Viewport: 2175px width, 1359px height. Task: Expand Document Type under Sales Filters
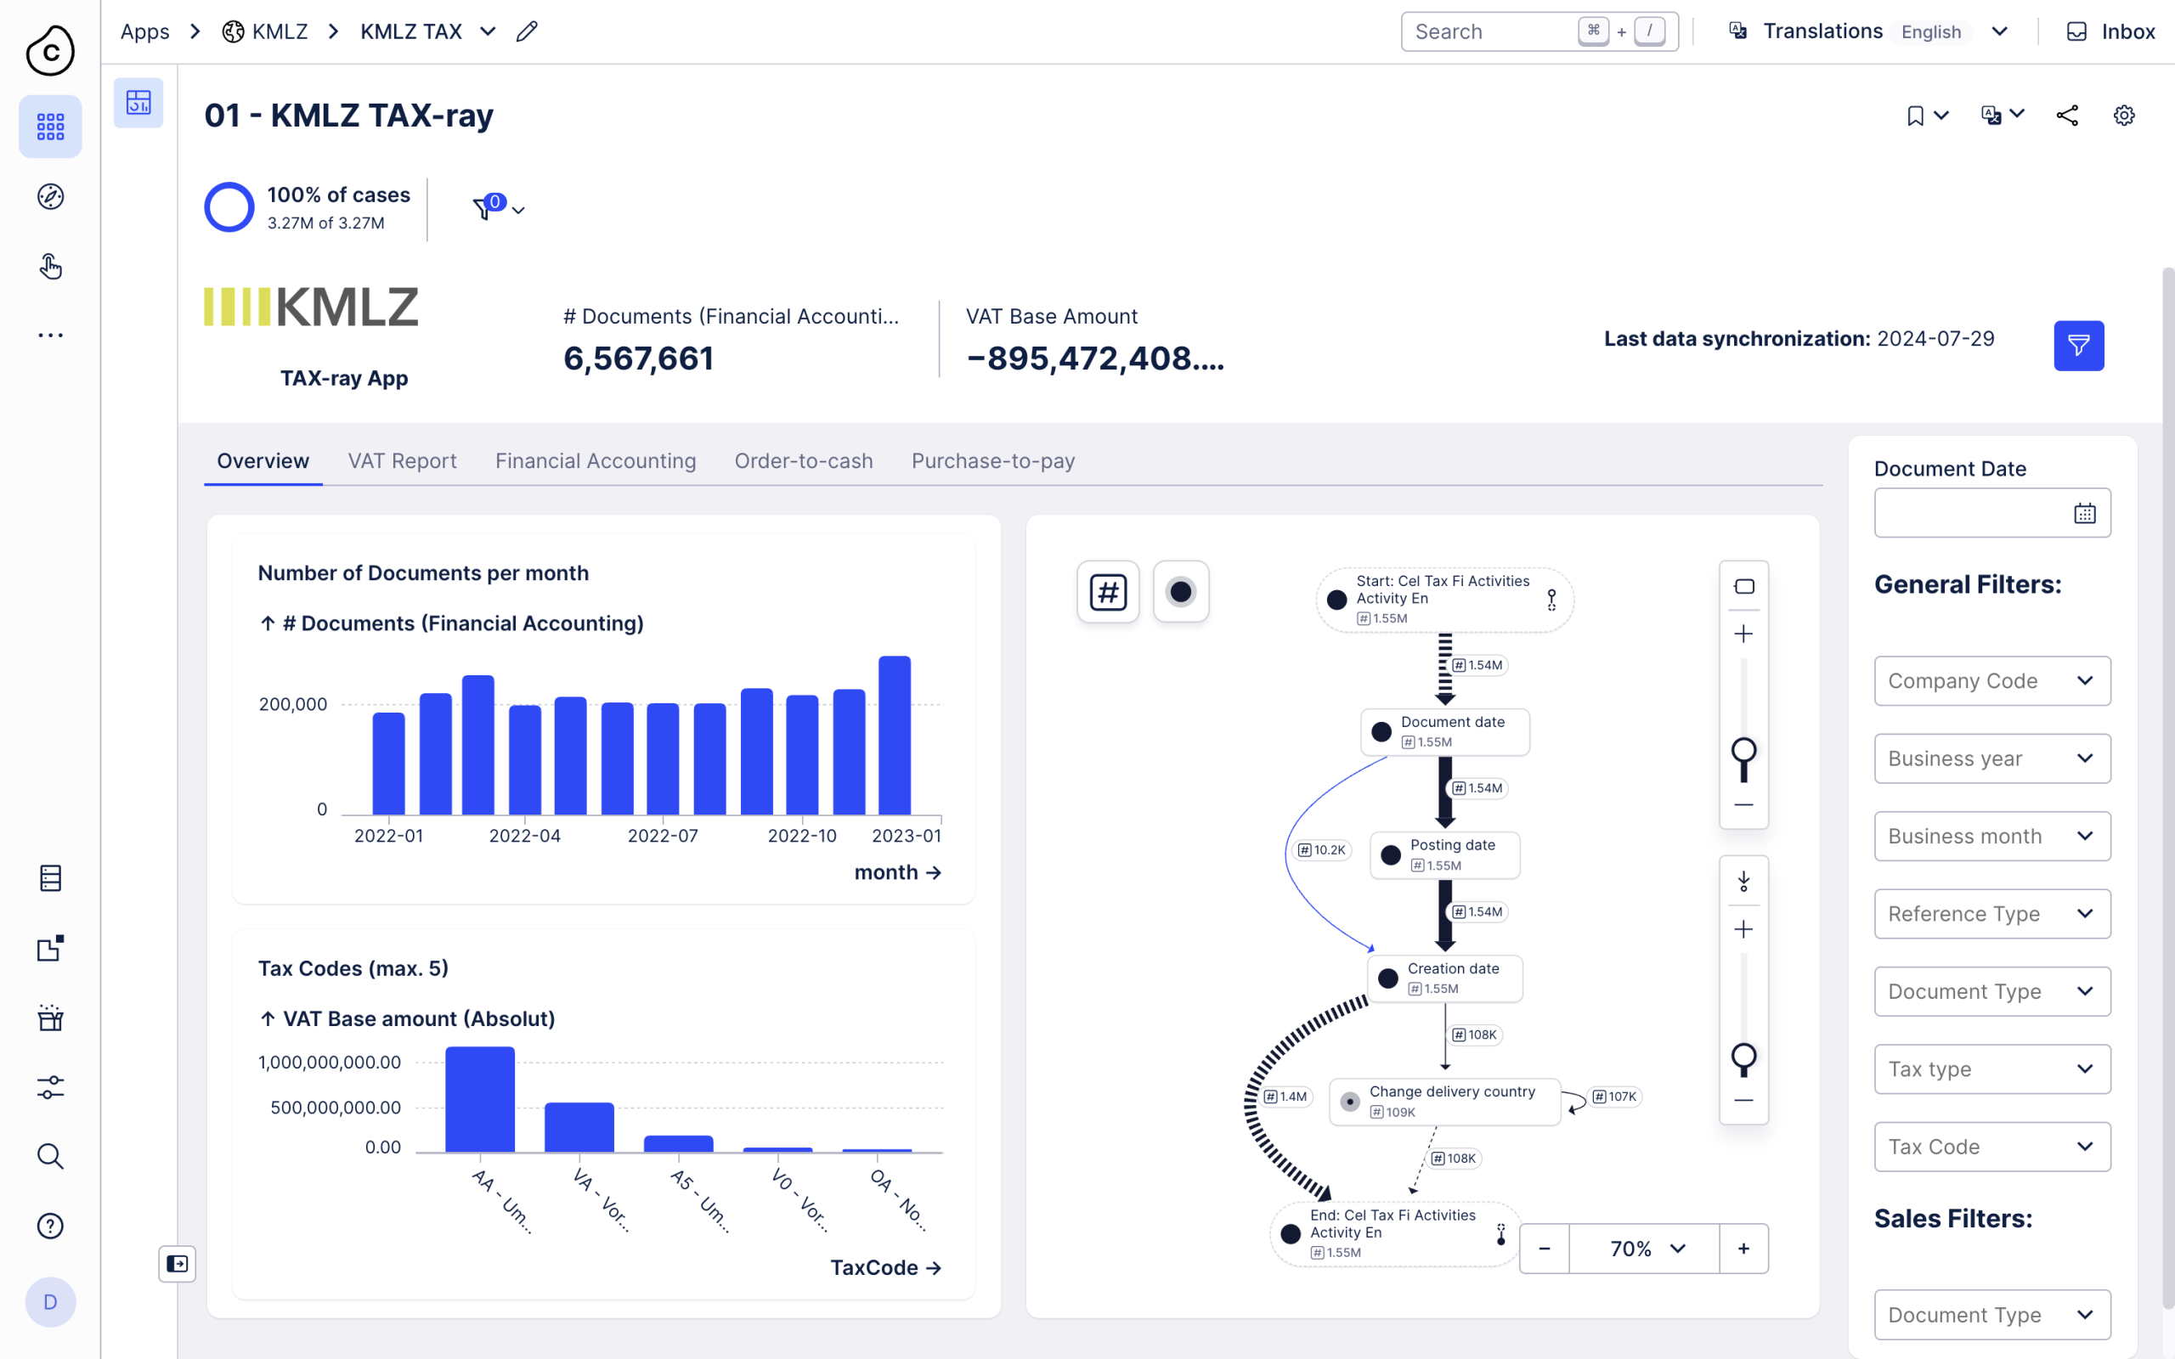tap(1991, 1315)
